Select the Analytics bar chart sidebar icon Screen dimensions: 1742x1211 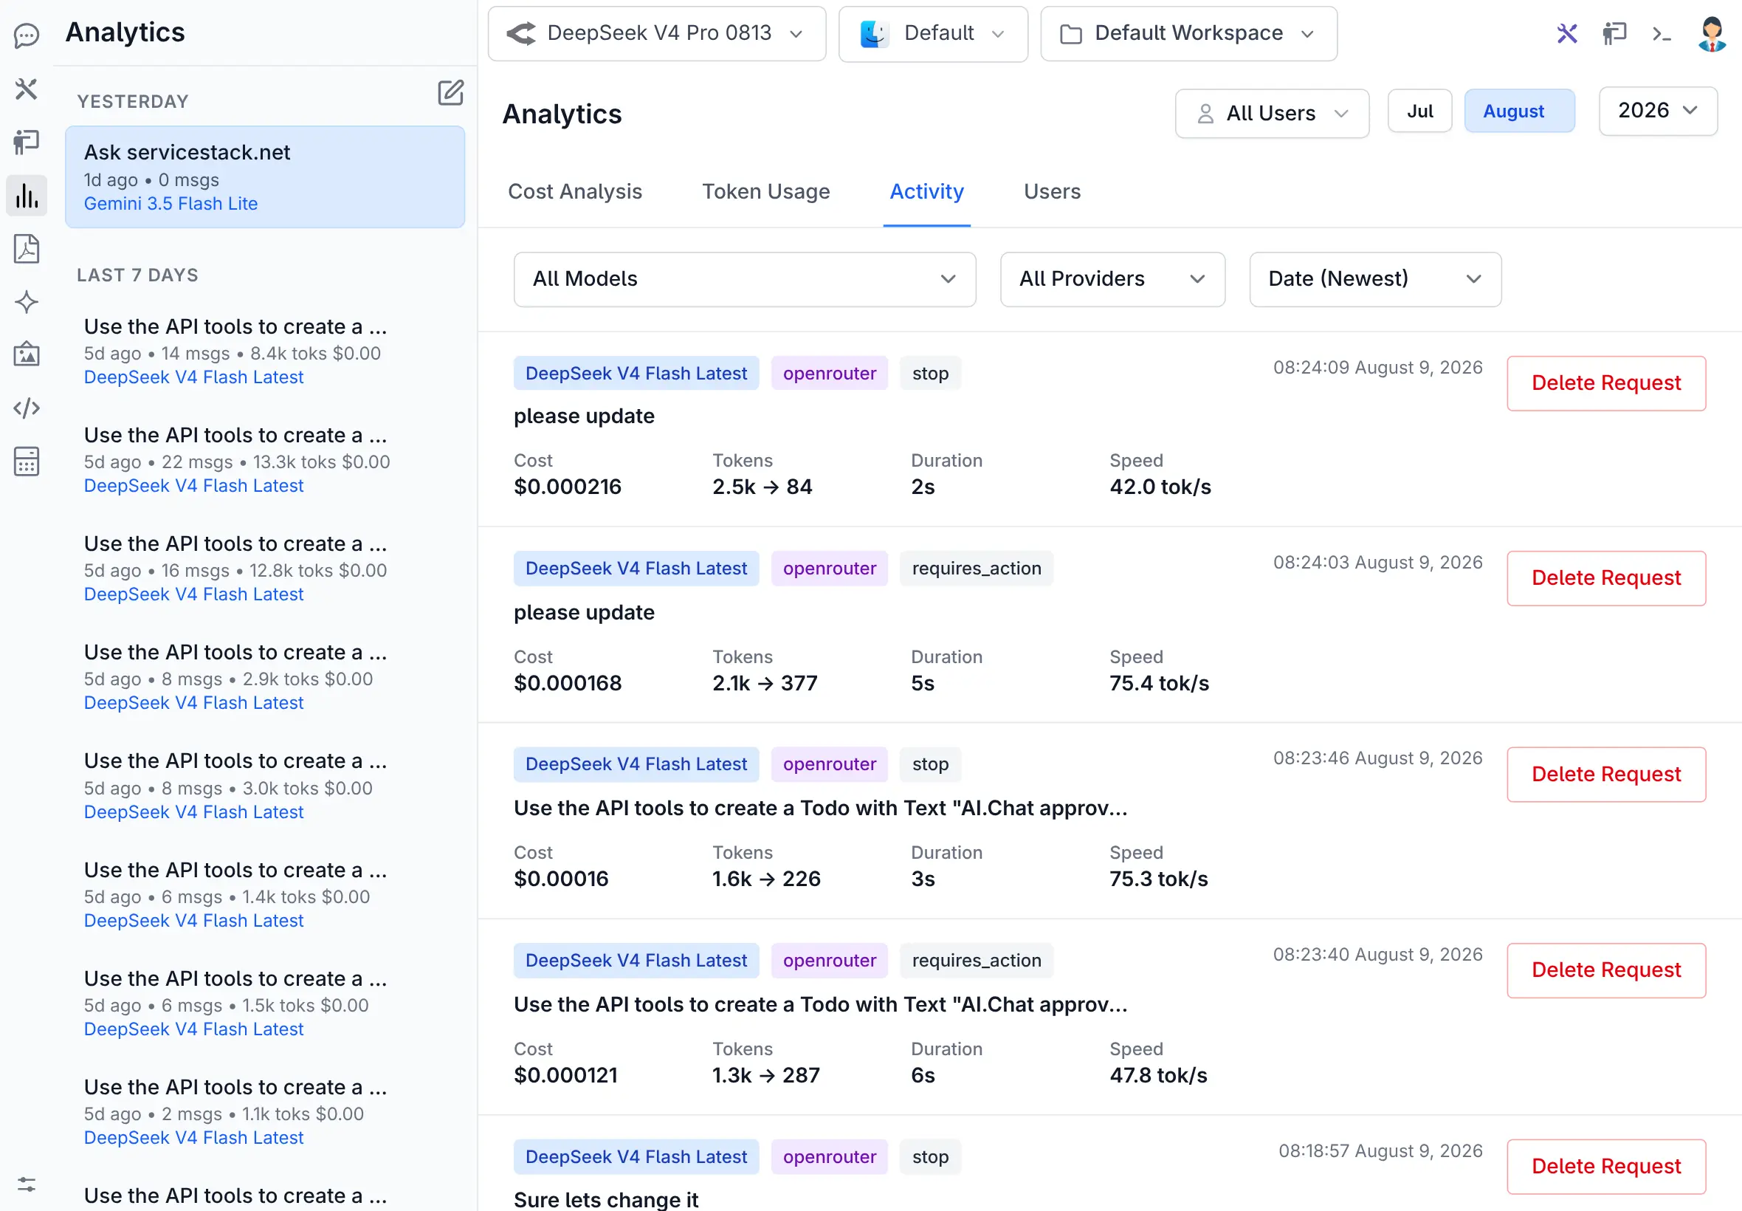(x=27, y=195)
